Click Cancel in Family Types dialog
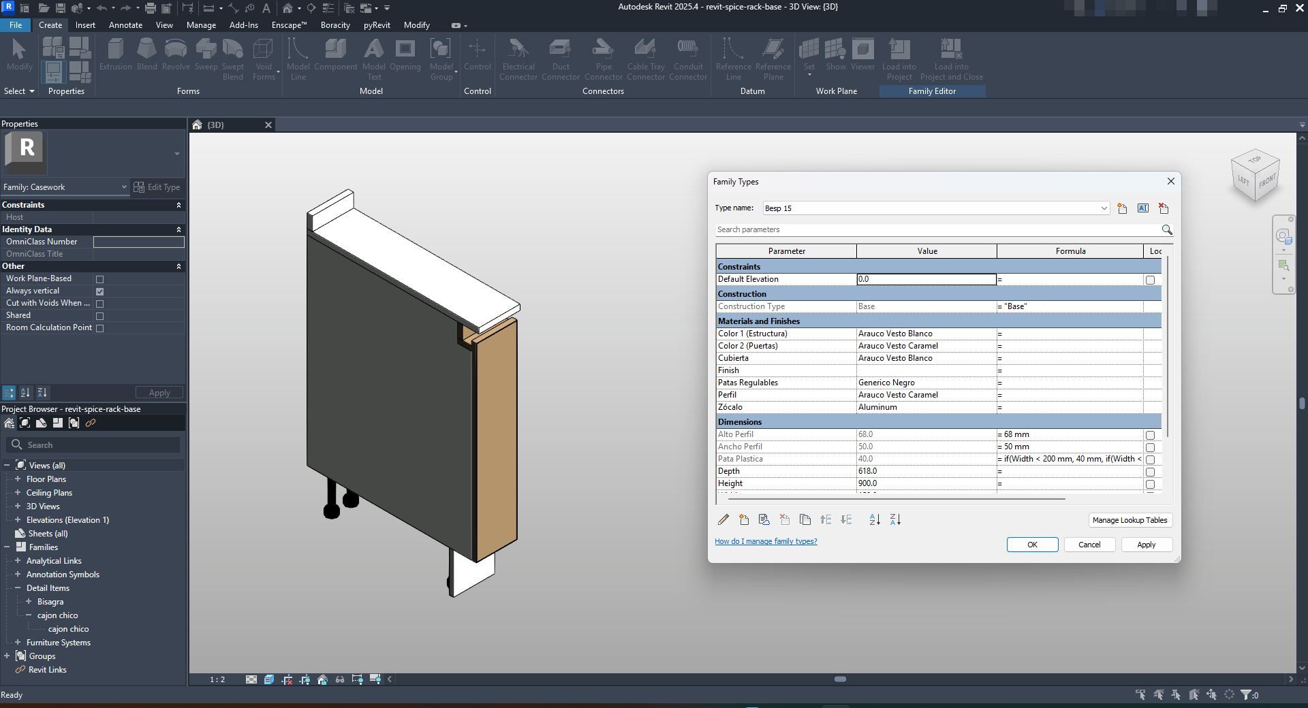The image size is (1308, 708). 1089,545
